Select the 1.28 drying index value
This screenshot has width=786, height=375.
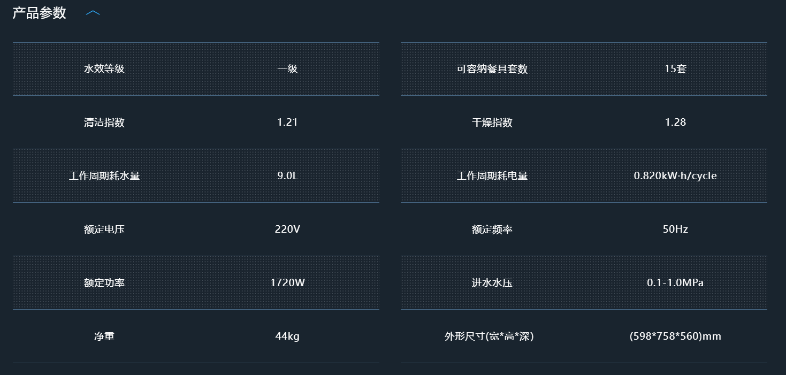[675, 123]
